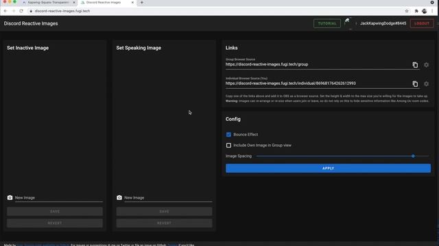439x246 pixels.
Task: Click Save under Set Inactive Image
Action: (x=55, y=211)
